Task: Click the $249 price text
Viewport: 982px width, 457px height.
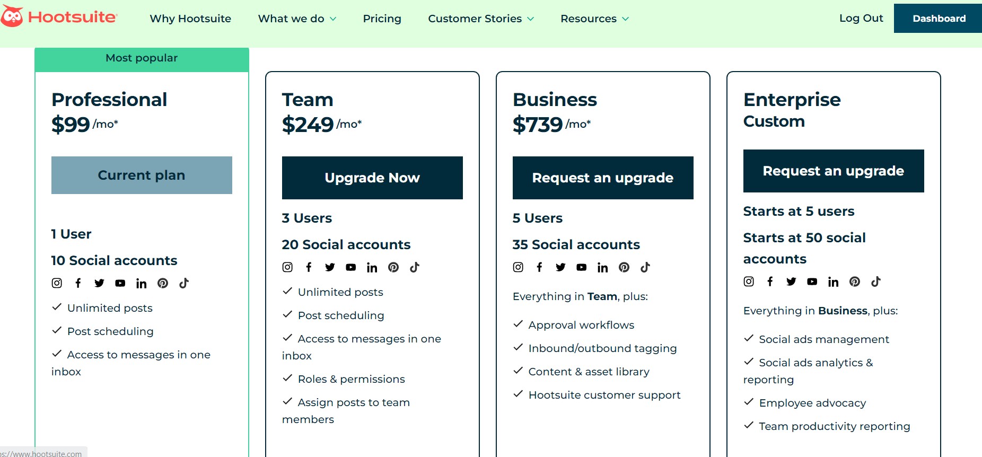Action: [x=308, y=125]
